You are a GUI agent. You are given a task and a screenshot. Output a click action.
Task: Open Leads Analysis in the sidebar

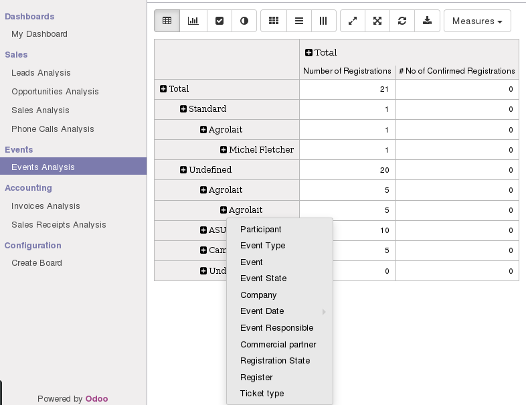[x=41, y=73]
